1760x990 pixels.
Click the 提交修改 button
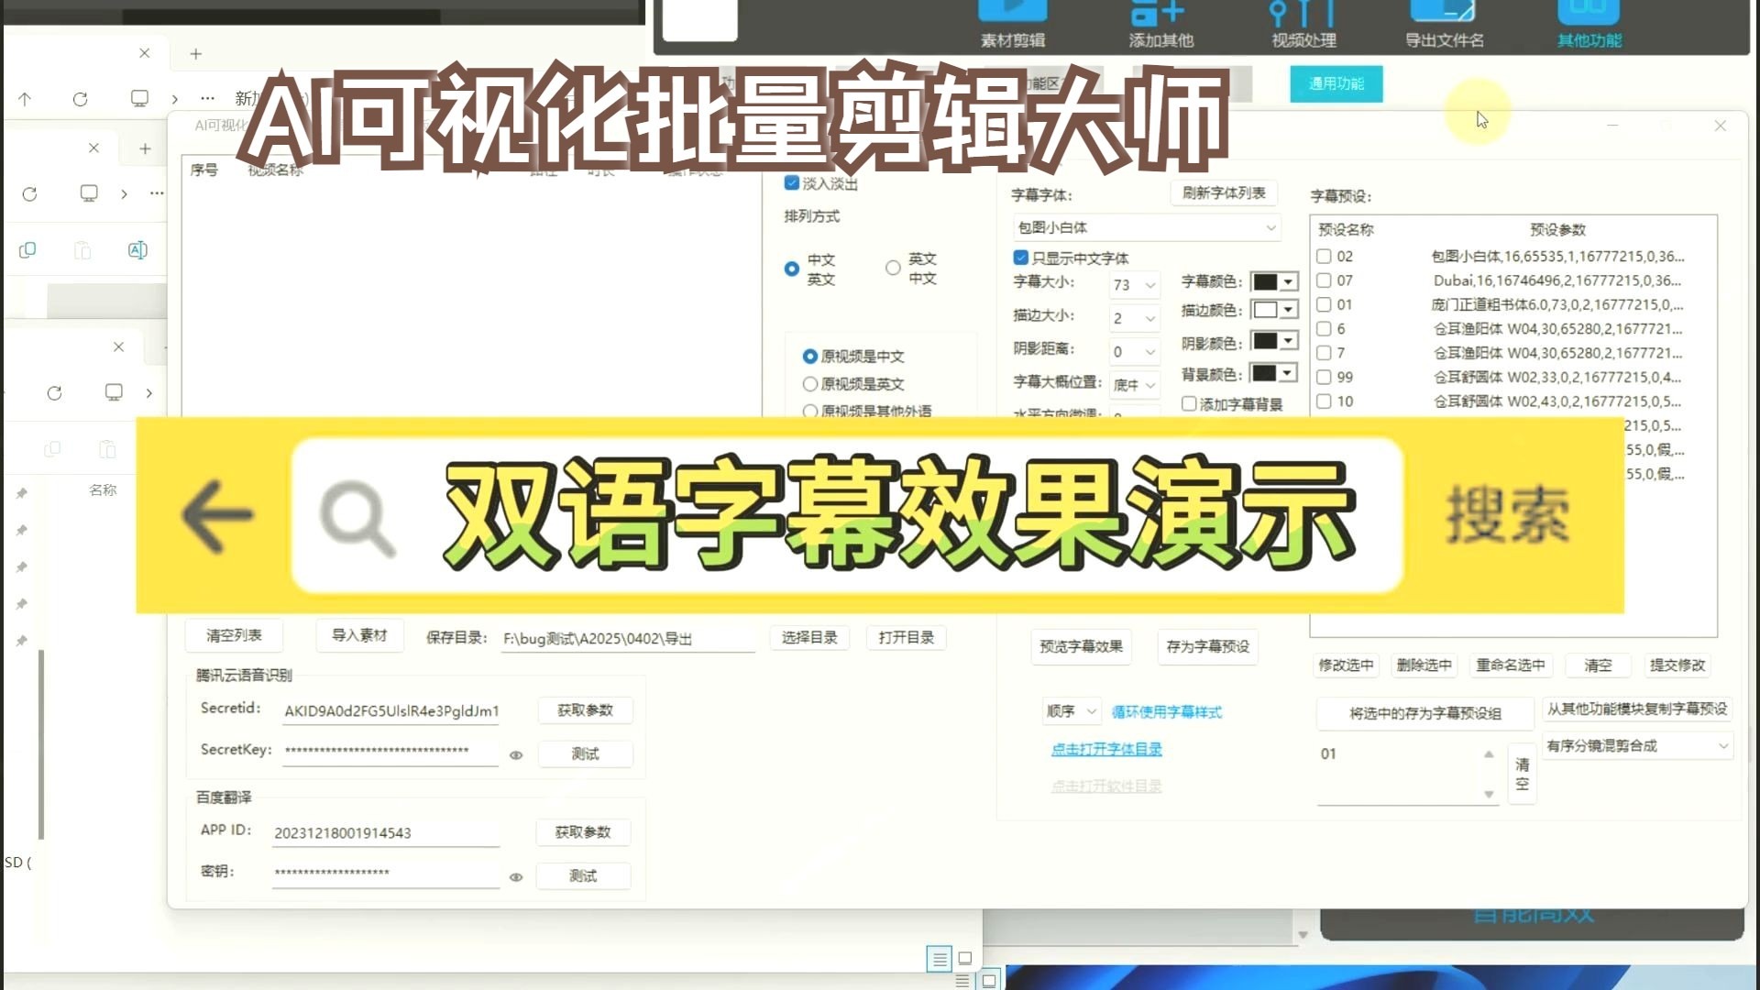pyautogui.click(x=1677, y=665)
